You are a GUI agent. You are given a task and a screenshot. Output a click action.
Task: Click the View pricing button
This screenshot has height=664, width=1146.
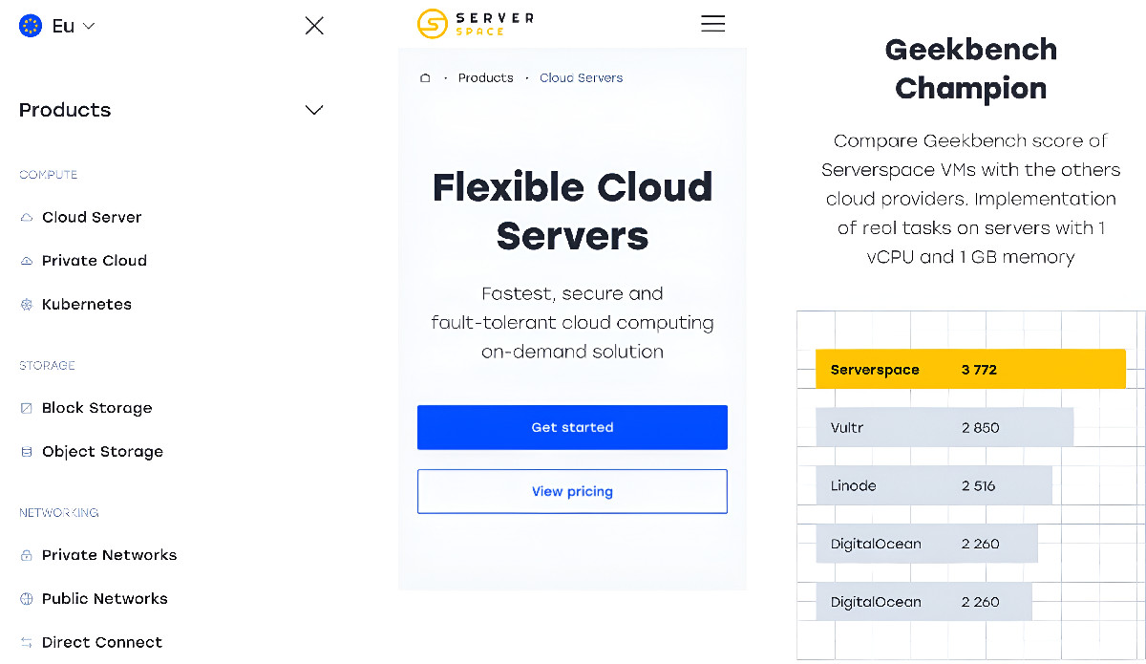pos(572,491)
